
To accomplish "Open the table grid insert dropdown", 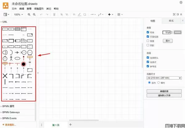I will pyautogui.click(x=120, y=14).
